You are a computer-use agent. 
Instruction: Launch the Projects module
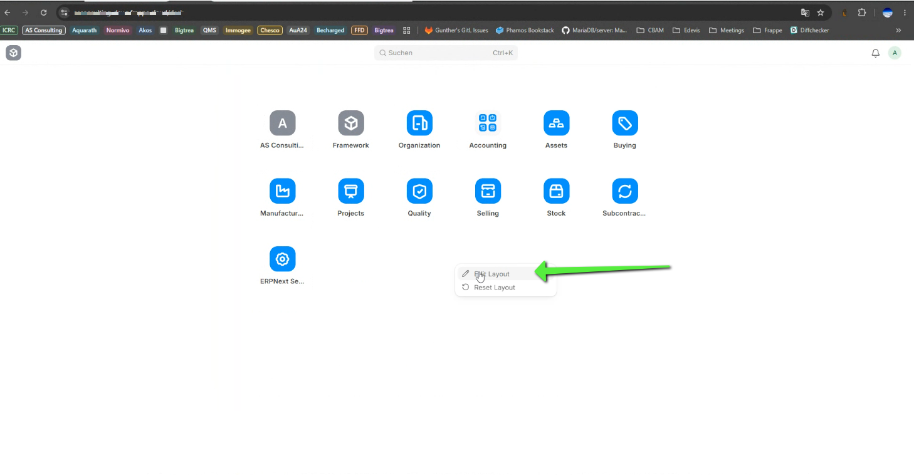coord(351,191)
